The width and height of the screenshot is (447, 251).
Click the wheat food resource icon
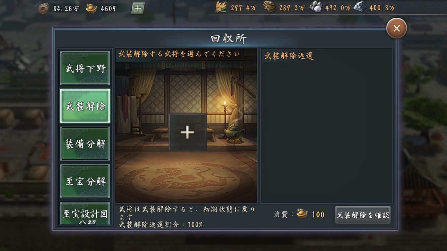pyautogui.click(x=221, y=7)
